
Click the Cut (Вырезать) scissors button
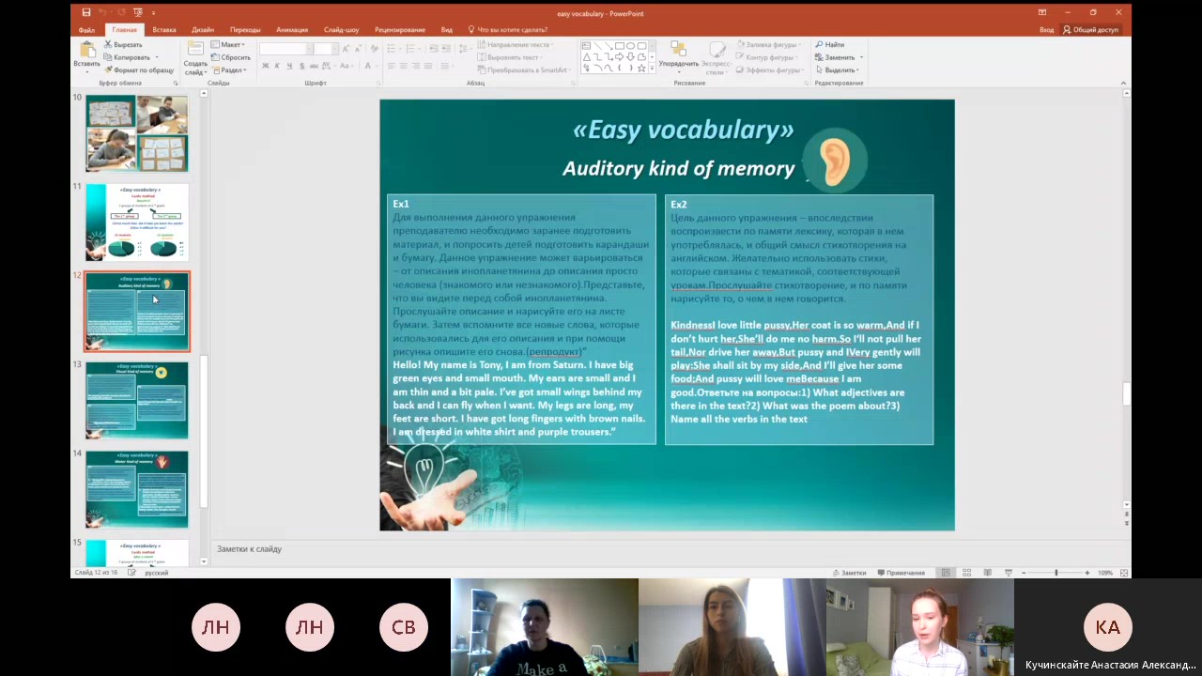click(x=124, y=45)
